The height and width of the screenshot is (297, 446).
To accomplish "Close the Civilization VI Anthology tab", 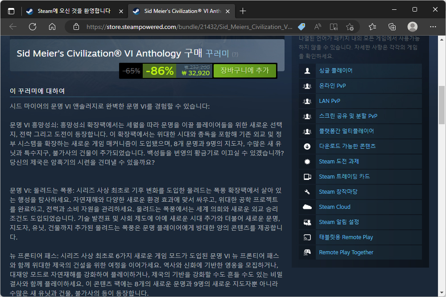I will point(228,12).
